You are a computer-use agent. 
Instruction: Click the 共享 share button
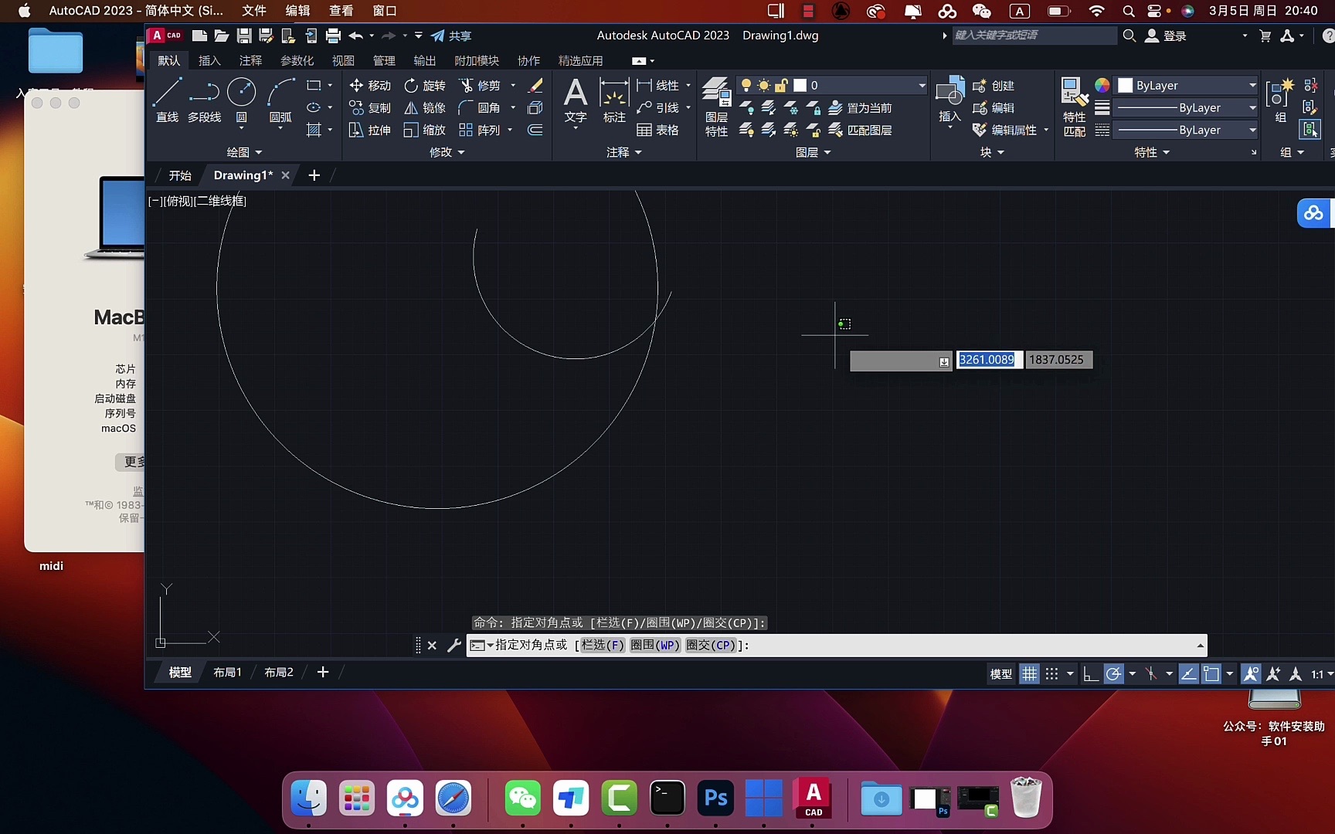(452, 36)
